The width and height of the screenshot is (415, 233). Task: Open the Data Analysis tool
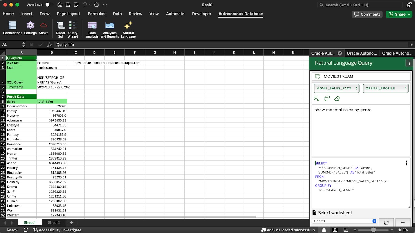pos(92,30)
